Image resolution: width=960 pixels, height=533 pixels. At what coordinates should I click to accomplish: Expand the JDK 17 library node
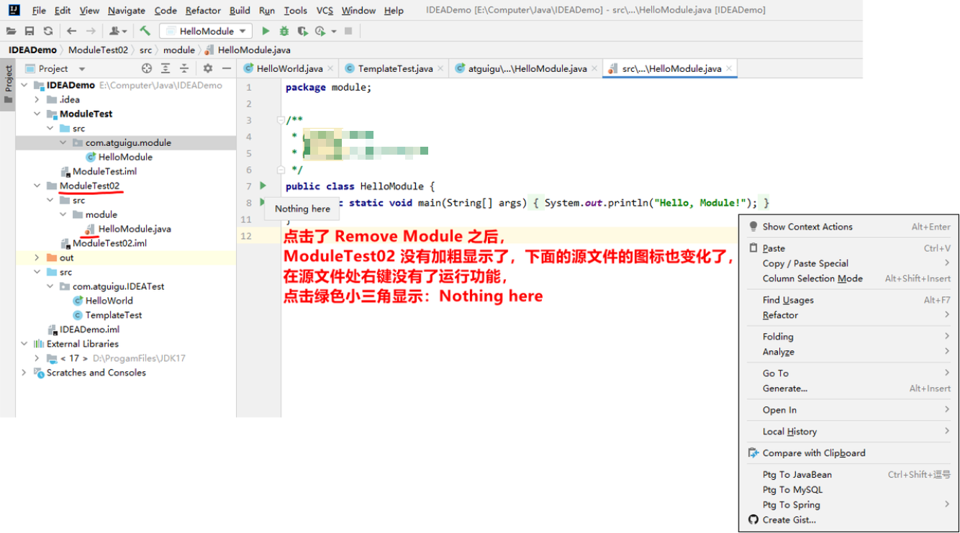37,358
